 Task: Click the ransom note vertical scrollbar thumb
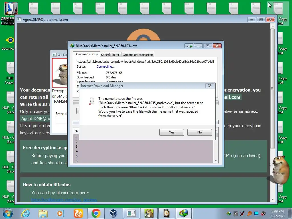coord(273,88)
